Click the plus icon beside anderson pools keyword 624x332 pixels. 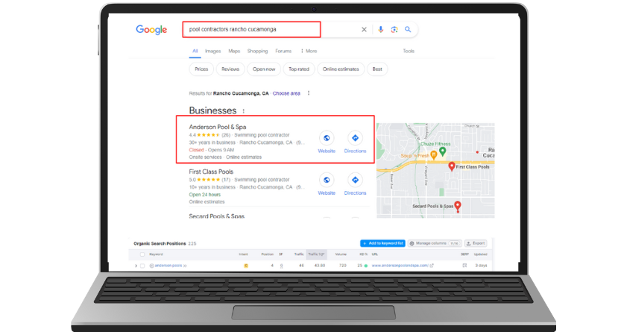151,266
